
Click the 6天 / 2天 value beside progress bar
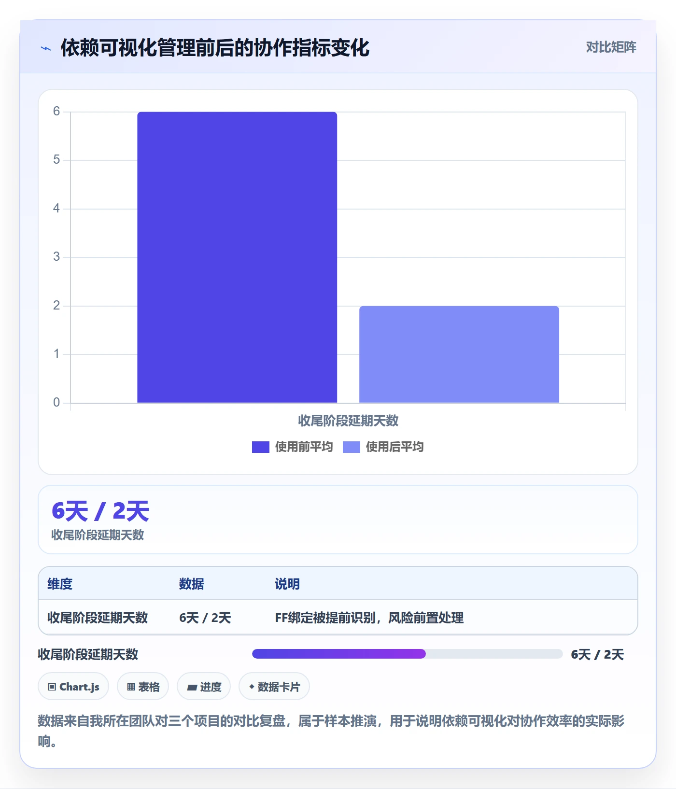(x=597, y=654)
